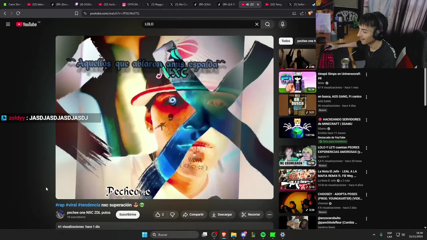Open the Windows Start menu
This screenshot has width=427, height=240.
(144, 235)
